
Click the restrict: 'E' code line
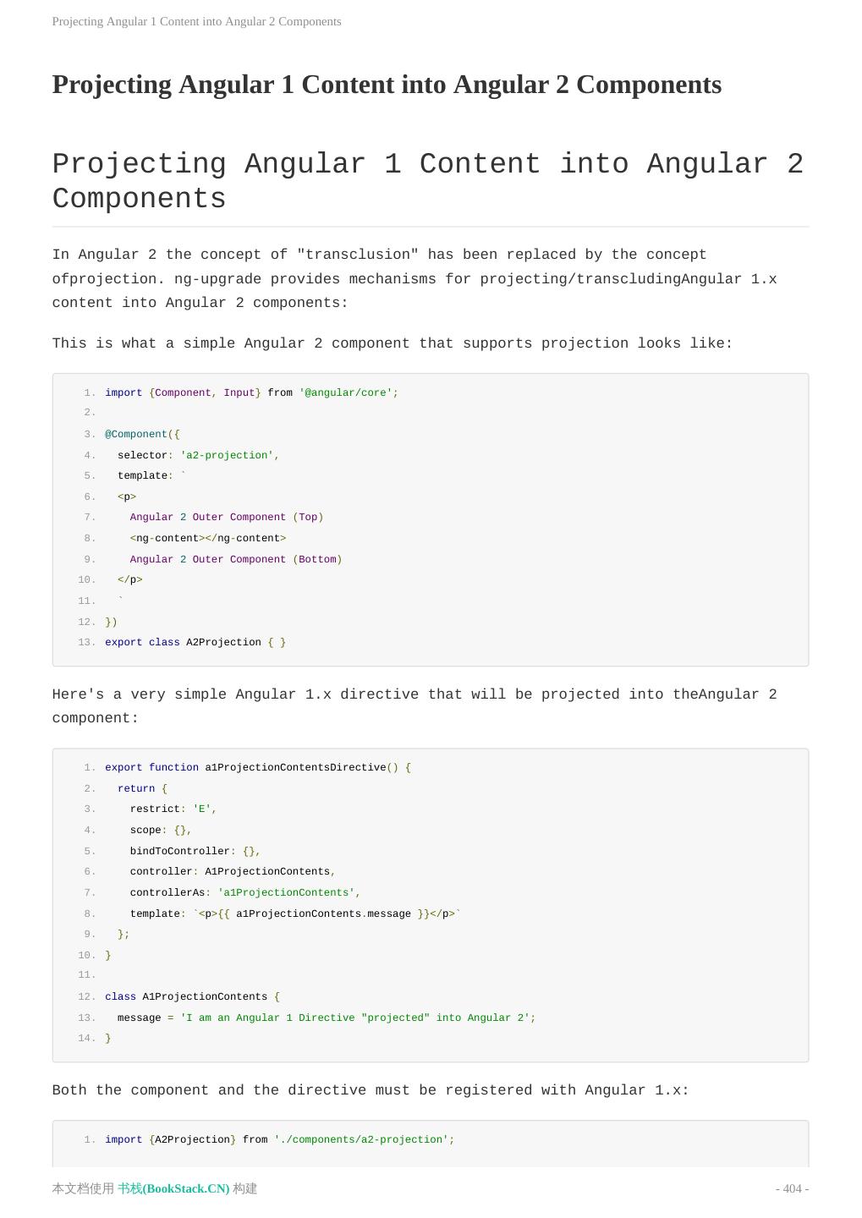click(173, 809)
